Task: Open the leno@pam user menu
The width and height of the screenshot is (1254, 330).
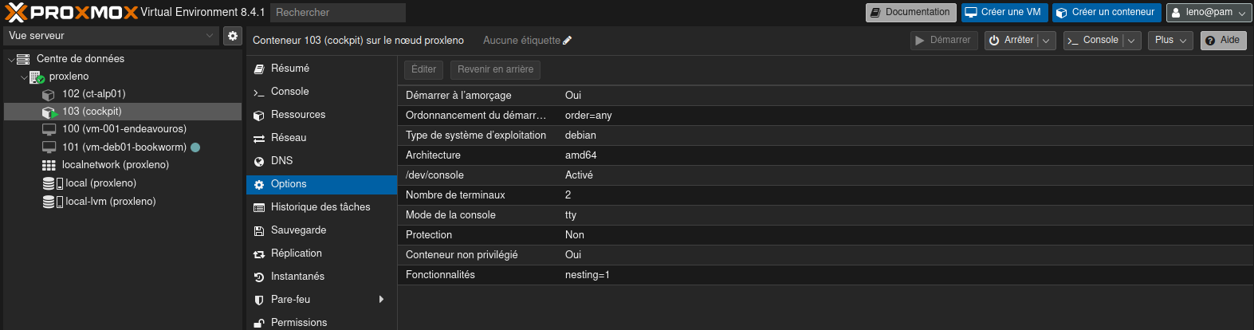Action: [1208, 13]
